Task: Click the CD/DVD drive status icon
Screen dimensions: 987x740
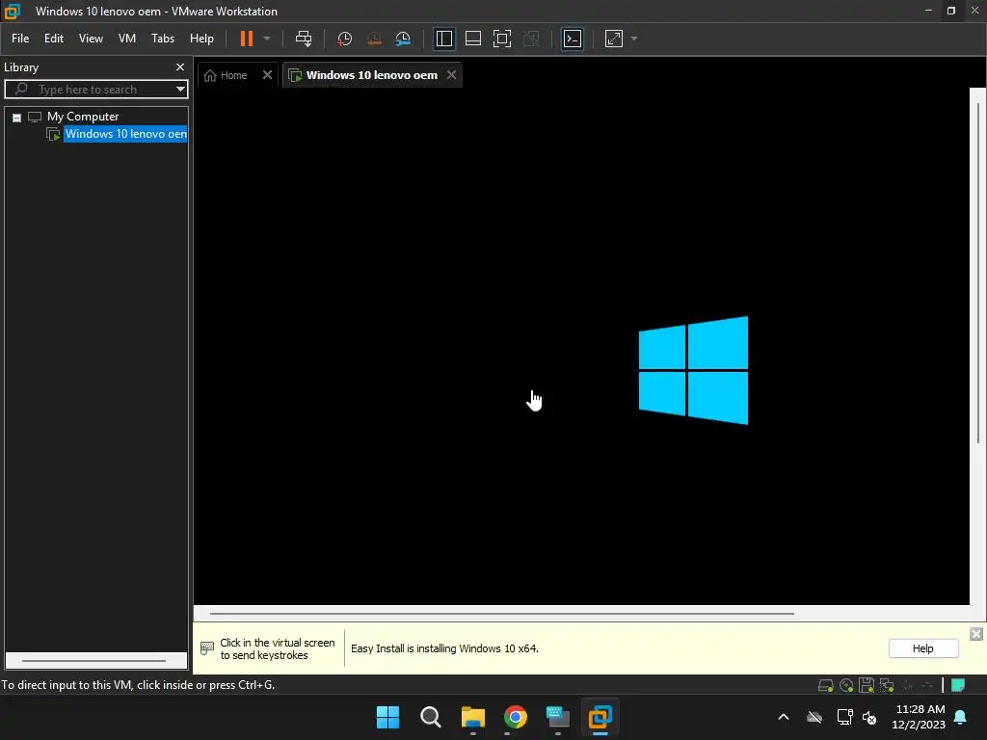Action: tap(846, 685)
